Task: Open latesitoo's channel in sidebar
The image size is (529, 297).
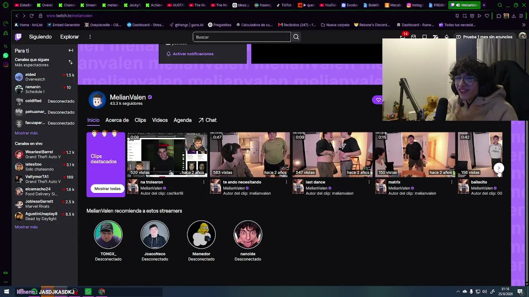Action: pyautogui.click(x=45, y=167)
